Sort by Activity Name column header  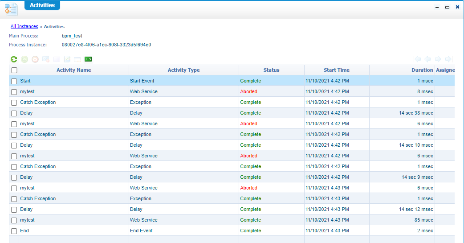[x=73, y=70]
